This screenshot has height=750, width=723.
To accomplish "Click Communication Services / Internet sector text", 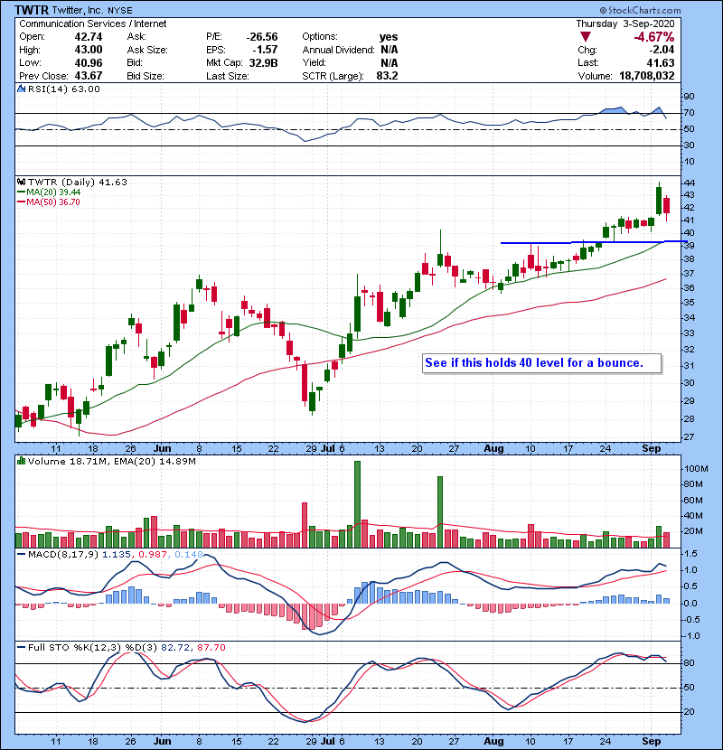I will click(x=93, y=23).
